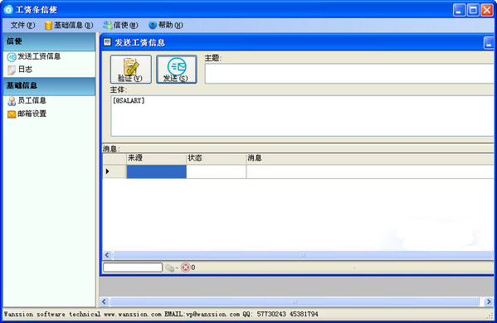Sort by the 状态 column header
Screen dimensions: 497x323
tap(217, 158)
